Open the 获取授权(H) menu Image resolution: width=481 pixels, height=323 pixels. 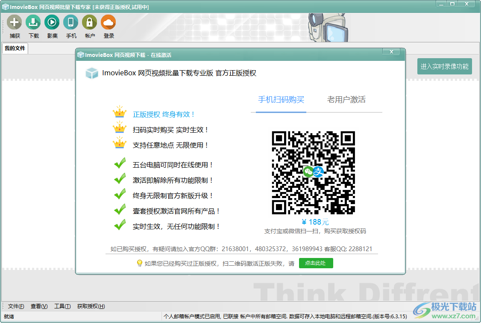click(91, 306)
